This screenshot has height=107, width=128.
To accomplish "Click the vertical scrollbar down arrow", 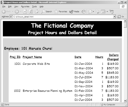I will click(x=125, y=101).
